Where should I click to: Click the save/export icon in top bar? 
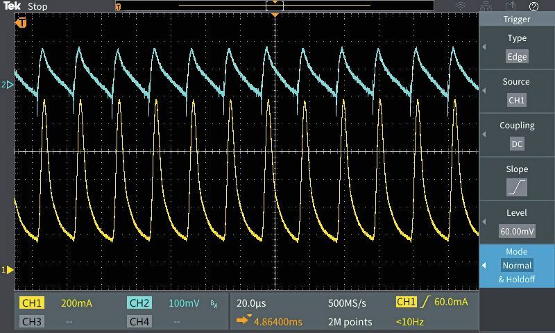point(510,6)
